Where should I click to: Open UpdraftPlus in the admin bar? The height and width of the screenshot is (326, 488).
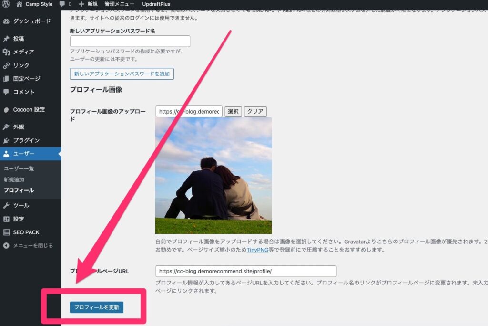pos(156,4)
